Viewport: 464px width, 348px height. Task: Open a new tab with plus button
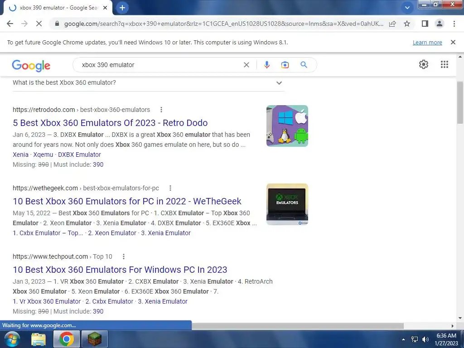tap(122, 8)
